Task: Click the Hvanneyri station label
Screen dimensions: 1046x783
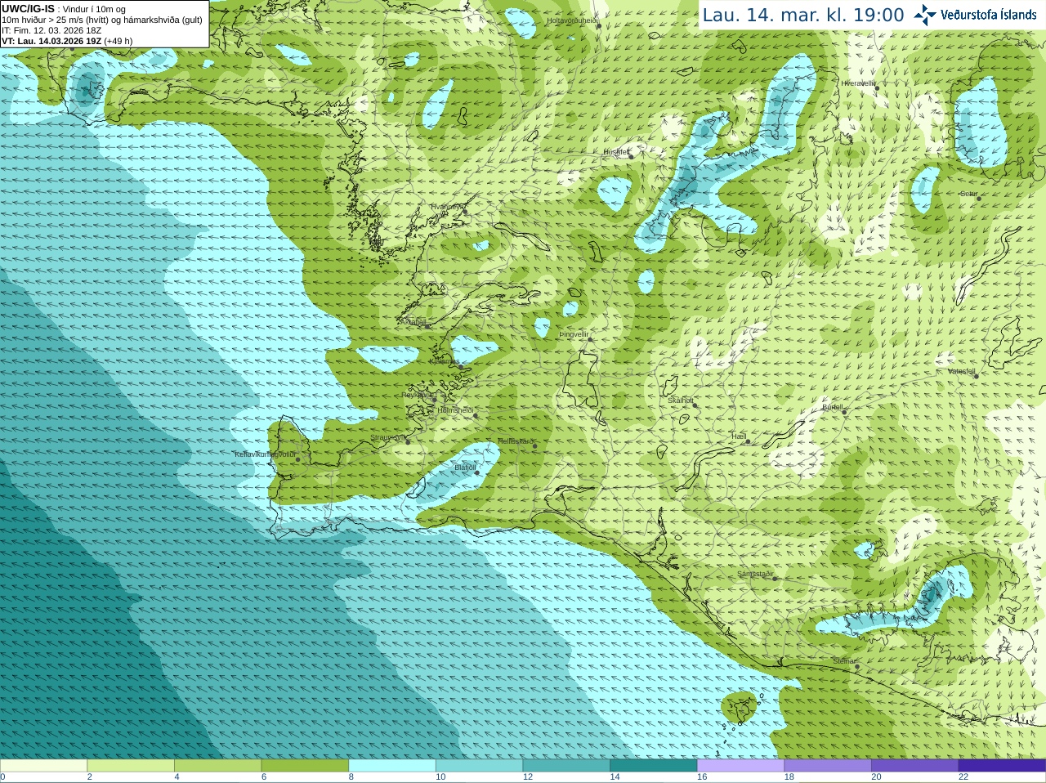Action: tap(448, 207)
